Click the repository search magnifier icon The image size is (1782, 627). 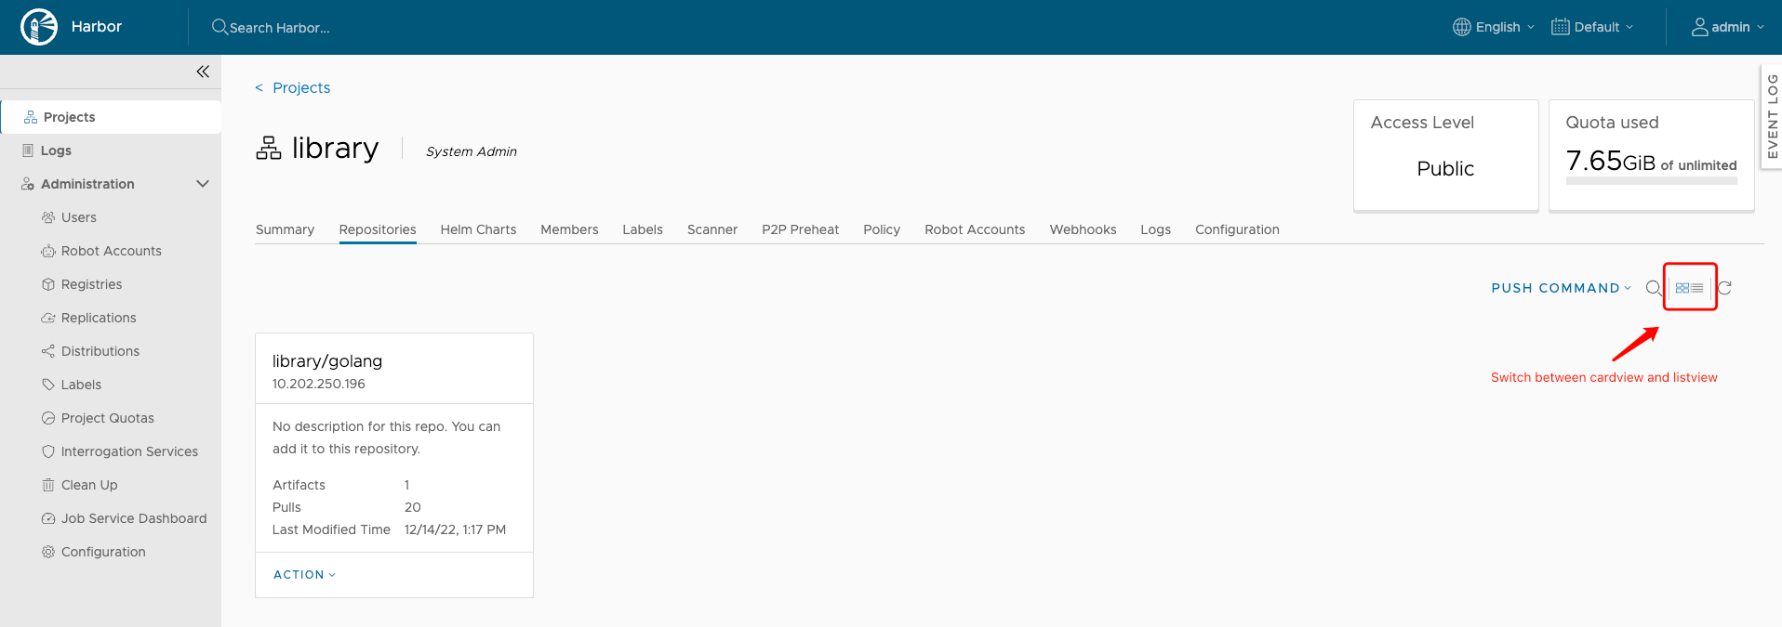1653,288
